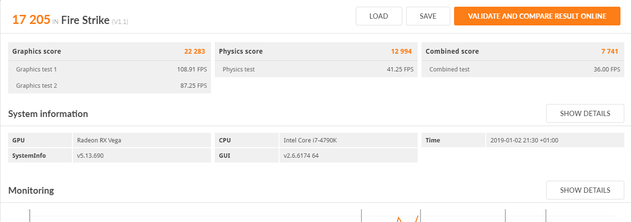Click the Combined score value 7 741
The height and width of the screenshot is (222, 631).
[x=609, y=51]
